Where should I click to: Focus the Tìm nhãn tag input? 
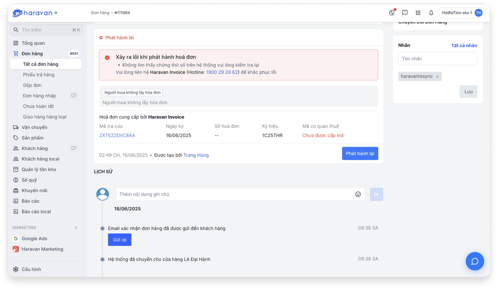438,59
